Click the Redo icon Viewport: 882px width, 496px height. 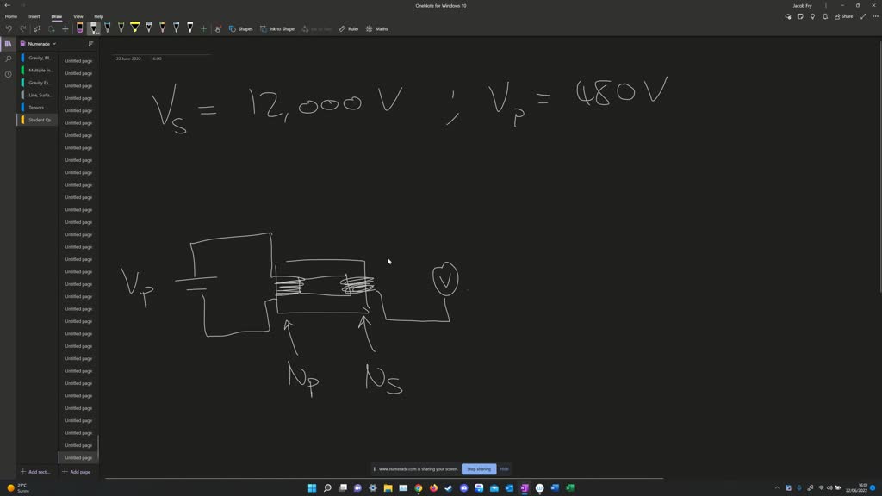(23, 28)
